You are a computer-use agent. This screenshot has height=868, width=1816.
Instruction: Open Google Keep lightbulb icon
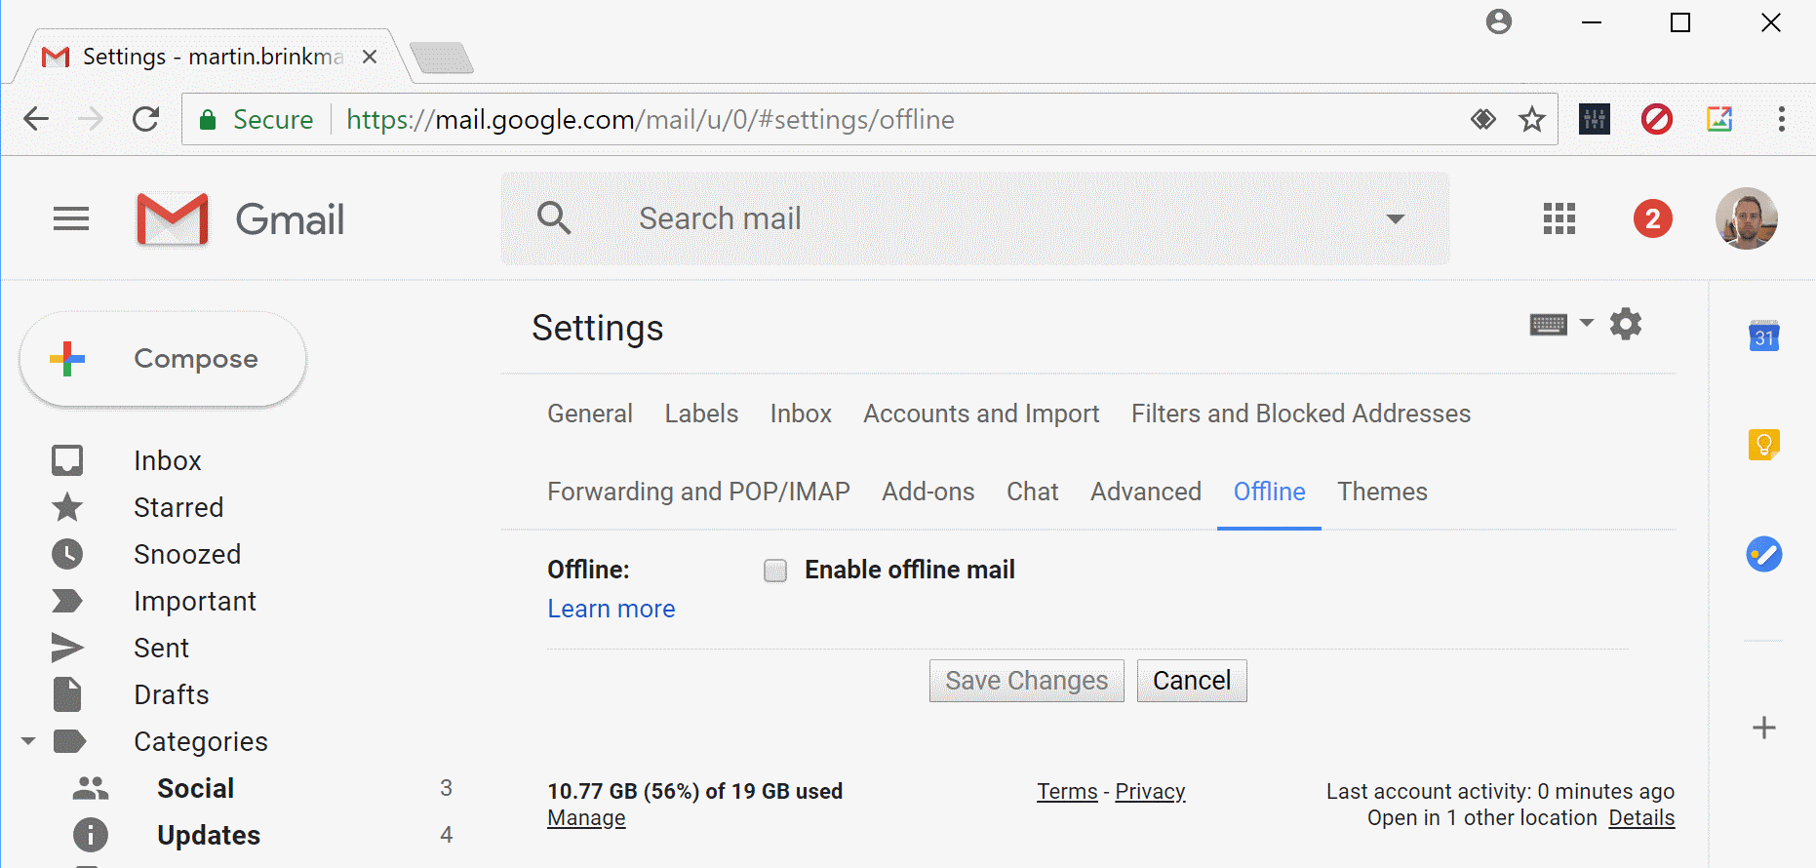coord(1763,445)
